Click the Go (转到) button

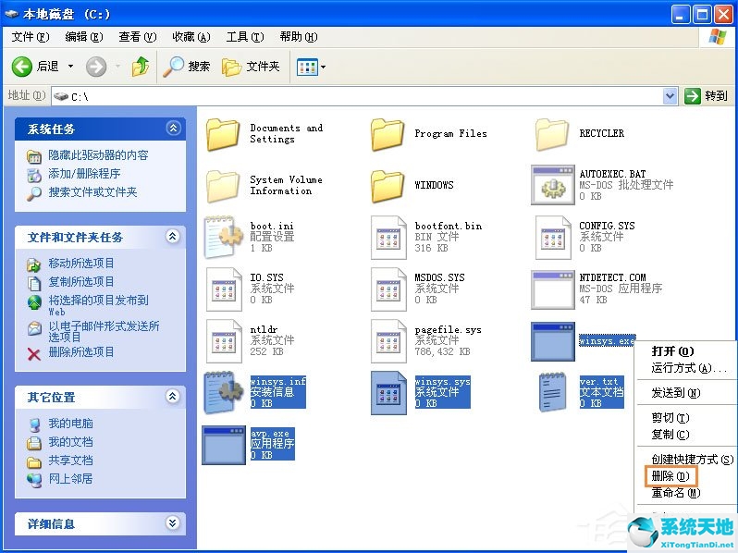[x=706, y=96]
